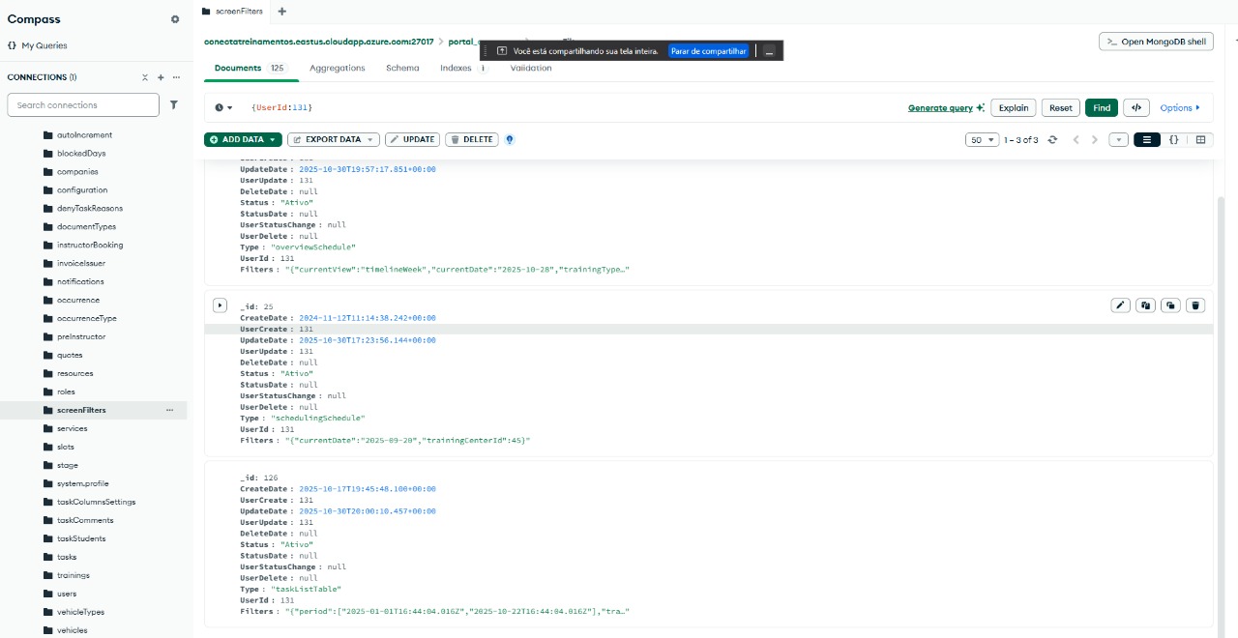Click the refresh documents icon
Viewport: 1238px width, 638px height.
pyautogui.click(x=1053, y=140)
